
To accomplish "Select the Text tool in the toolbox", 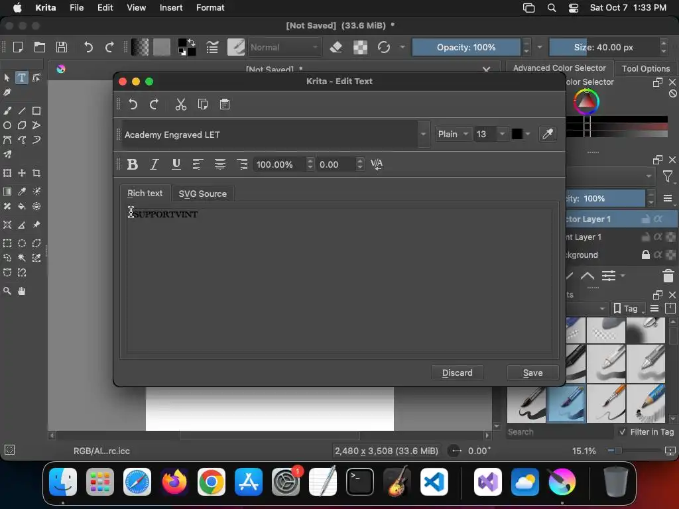I will [22, 78].
